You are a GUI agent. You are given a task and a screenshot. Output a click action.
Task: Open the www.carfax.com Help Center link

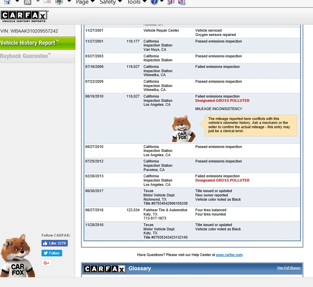(229, 255)
